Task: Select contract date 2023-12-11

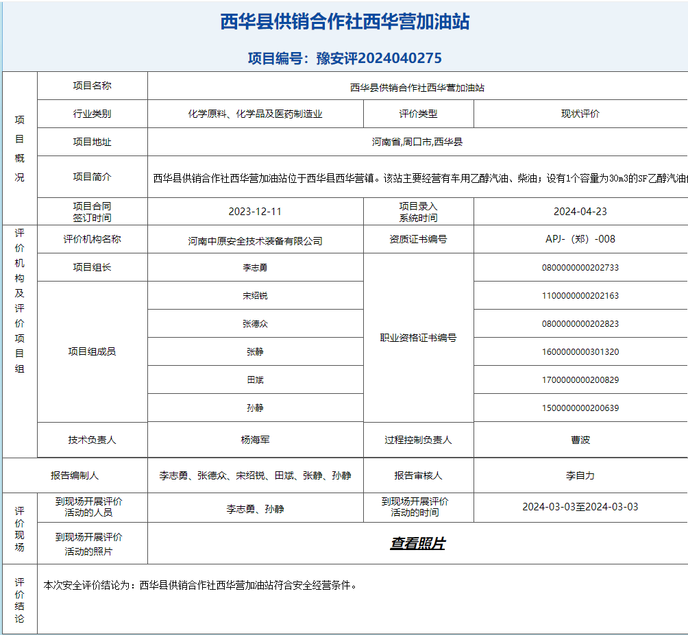Action: click(255, 212)
